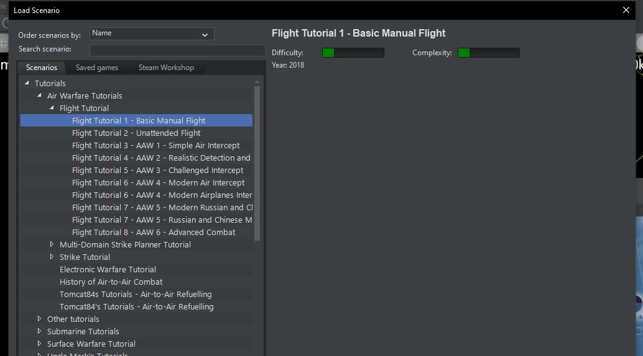Expand the Submarine Tutorials node
Viewport: 643px width, 356px height.
pos(40,331)
